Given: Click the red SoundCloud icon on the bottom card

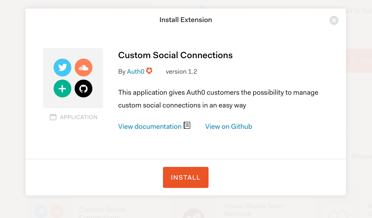Looking at the screenshot, I should (x=57, y=211).
